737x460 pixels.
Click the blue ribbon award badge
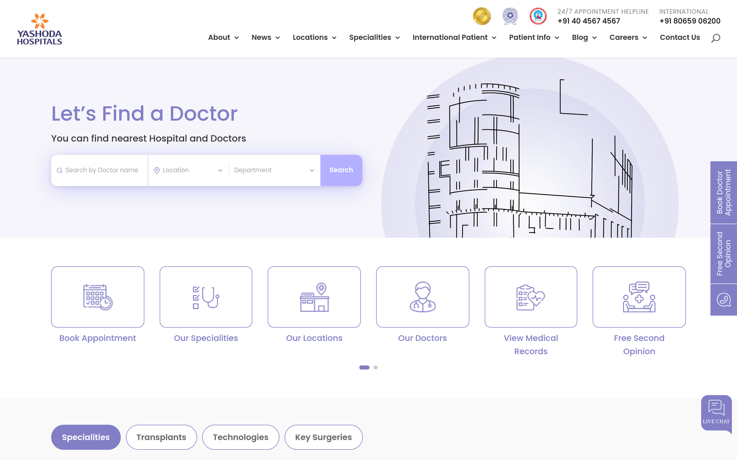[x=510, y=16]
